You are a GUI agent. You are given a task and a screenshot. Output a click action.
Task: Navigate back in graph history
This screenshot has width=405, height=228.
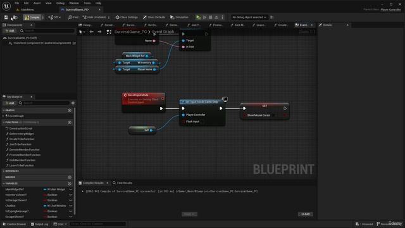coord(91,32)
